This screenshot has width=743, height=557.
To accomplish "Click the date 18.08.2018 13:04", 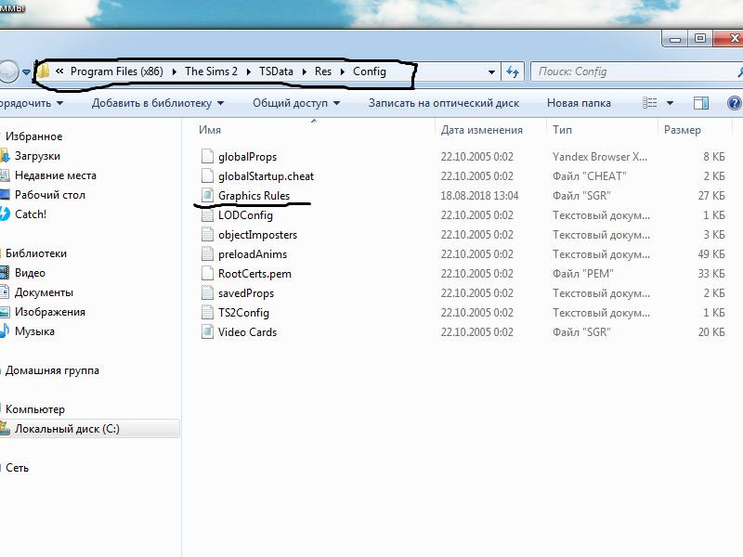I will pos(479,195).
